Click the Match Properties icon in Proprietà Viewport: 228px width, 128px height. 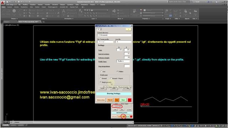coord(135,11)
